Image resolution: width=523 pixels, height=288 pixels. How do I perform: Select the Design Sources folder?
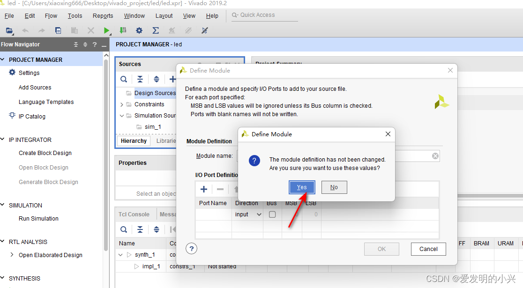coord(155,93)
